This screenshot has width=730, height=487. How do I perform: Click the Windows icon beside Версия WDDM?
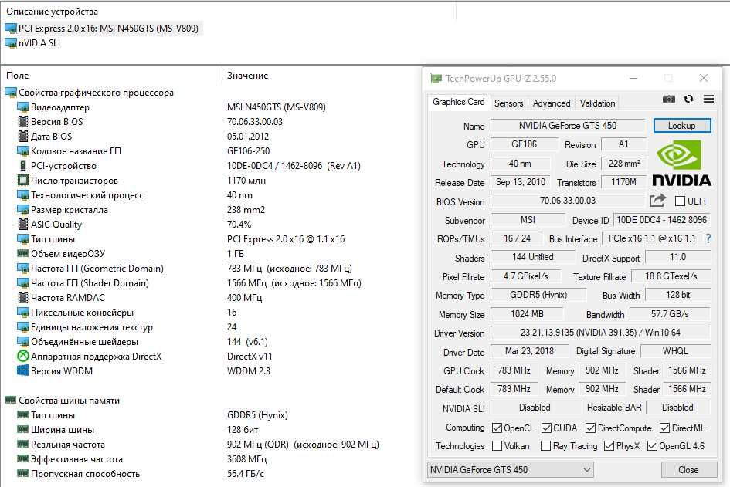(23, 370)
